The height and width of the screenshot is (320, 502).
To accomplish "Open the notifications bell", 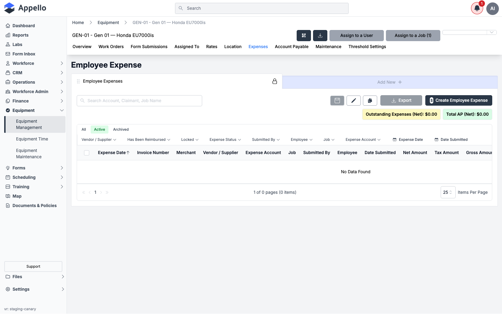I will (477, 8).
